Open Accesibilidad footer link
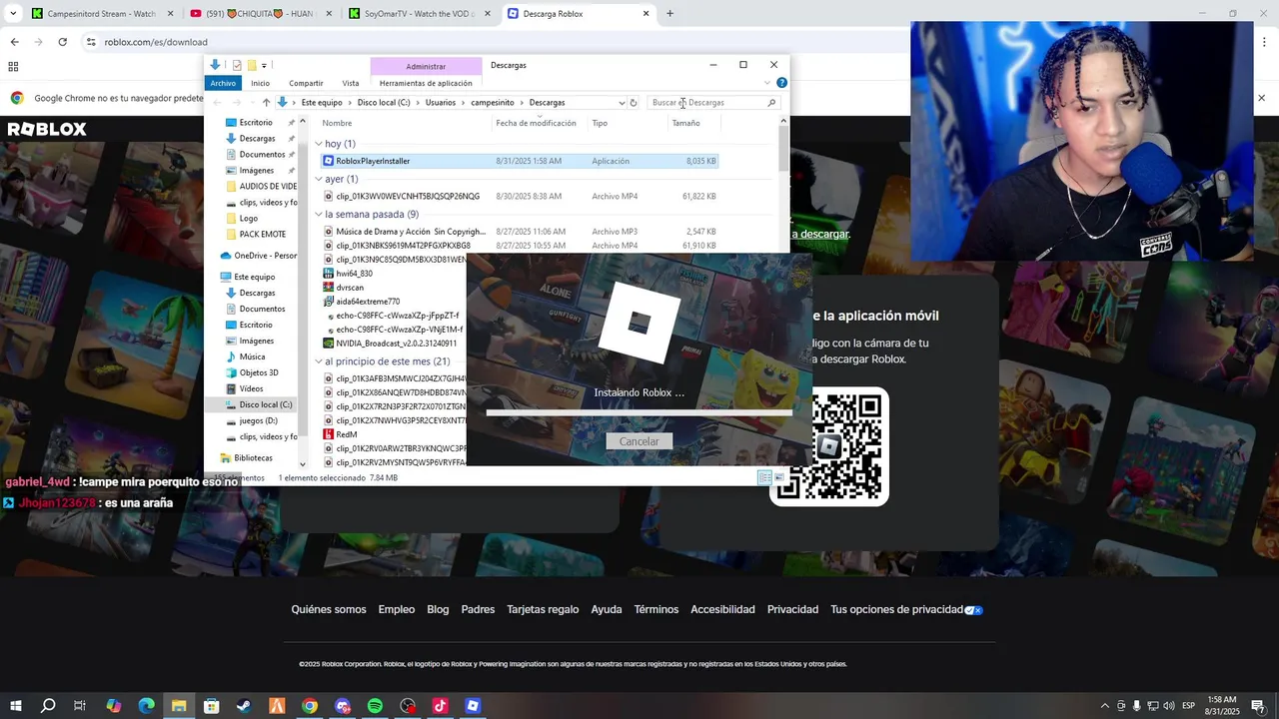 722,609
